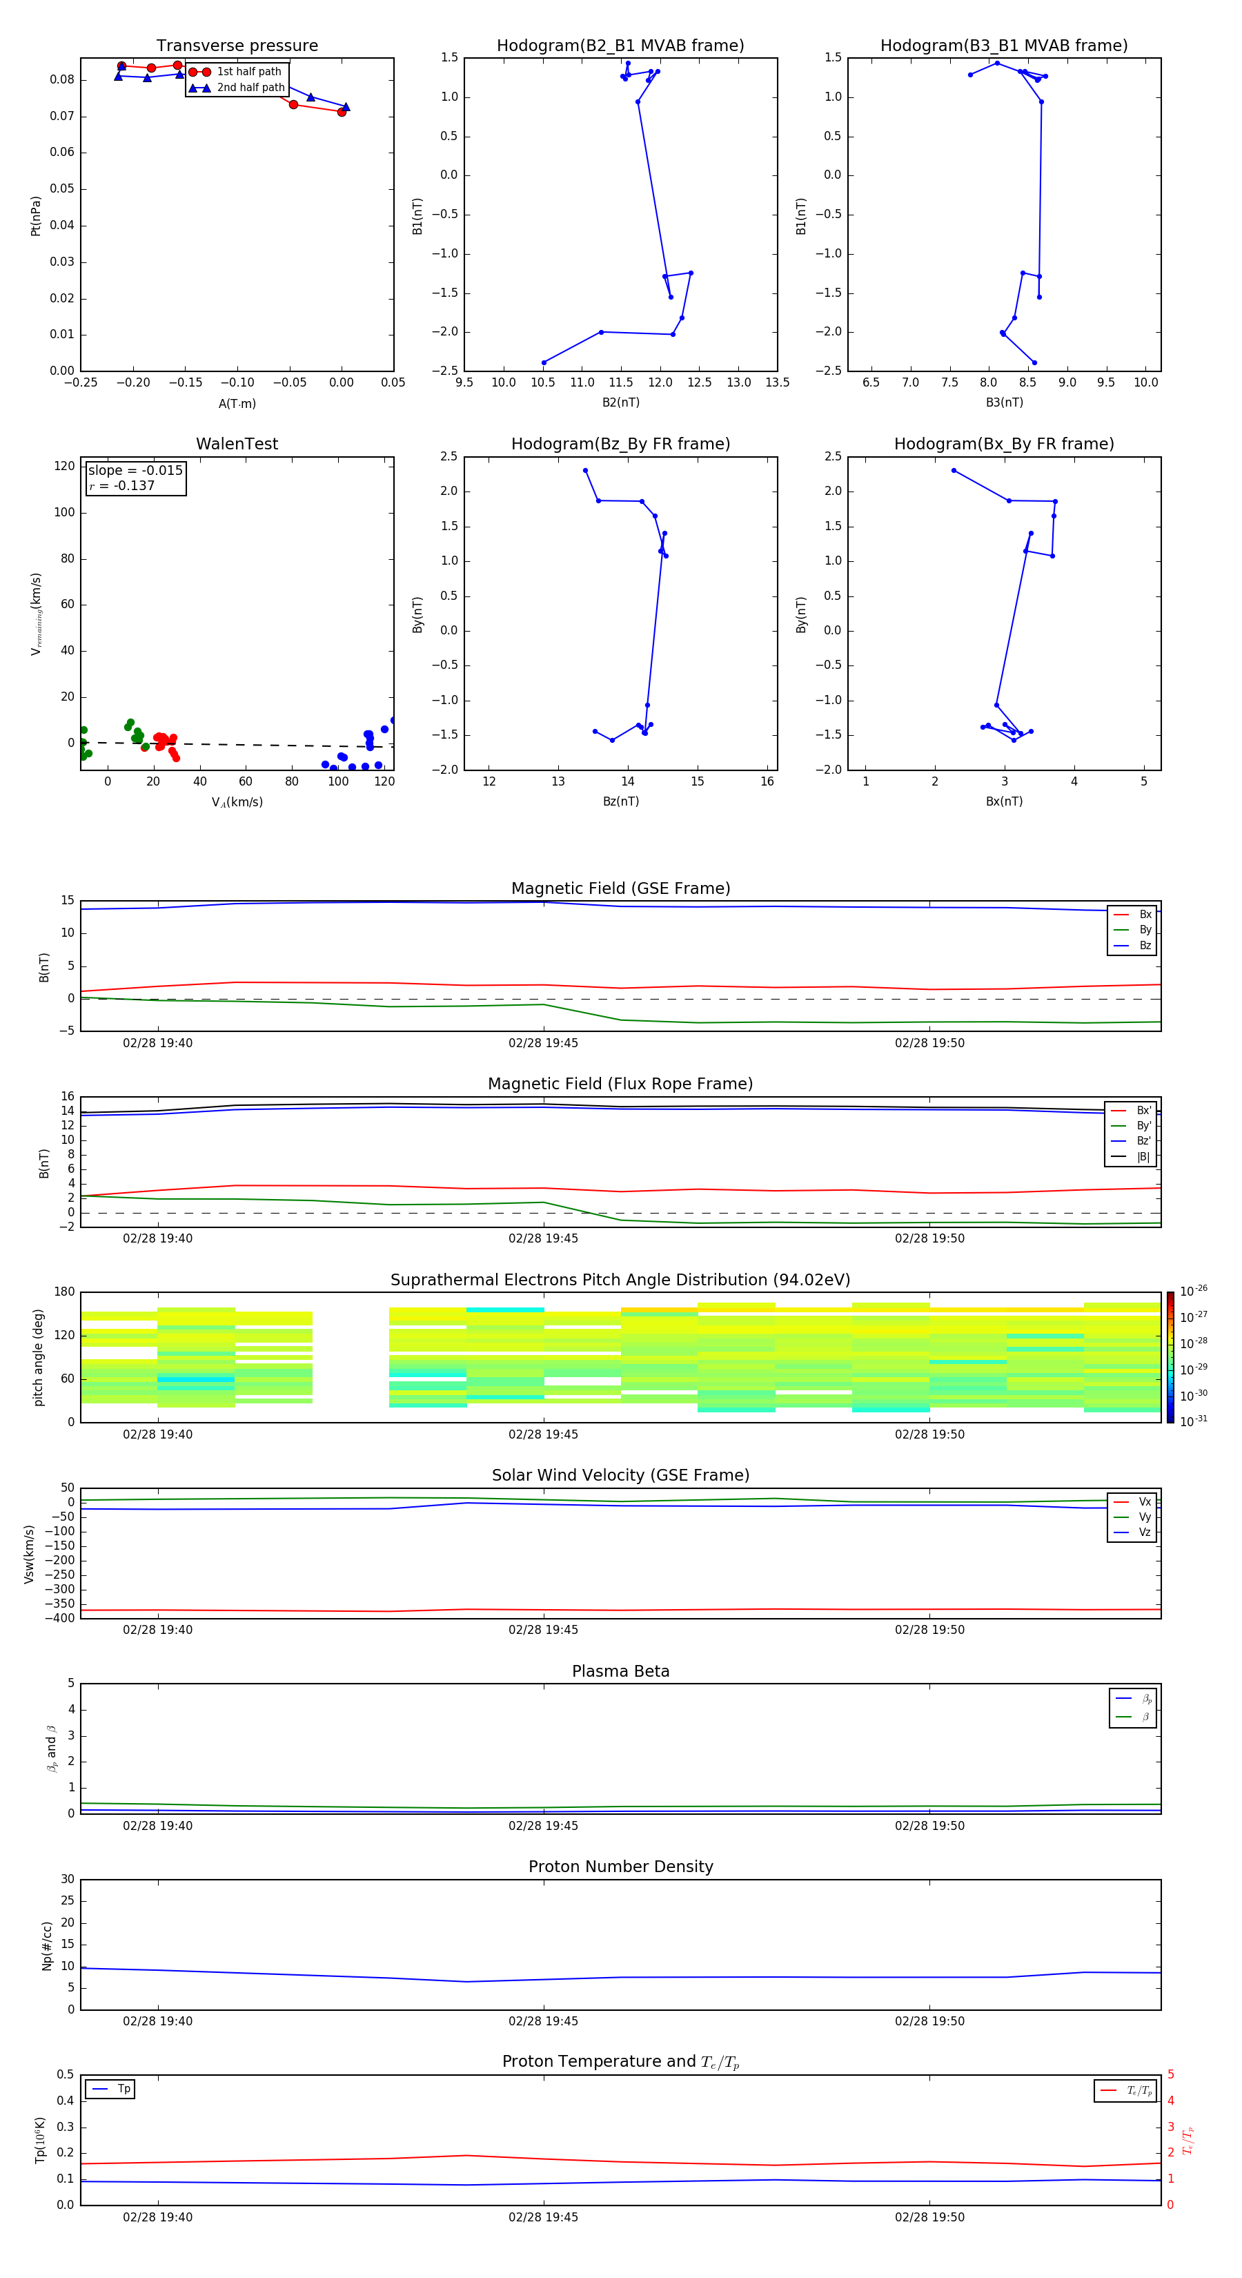Click the |B| legend entry
This screenshot has width=1242, height=2278.
pyautogui.click(x=1131, y=1157)
